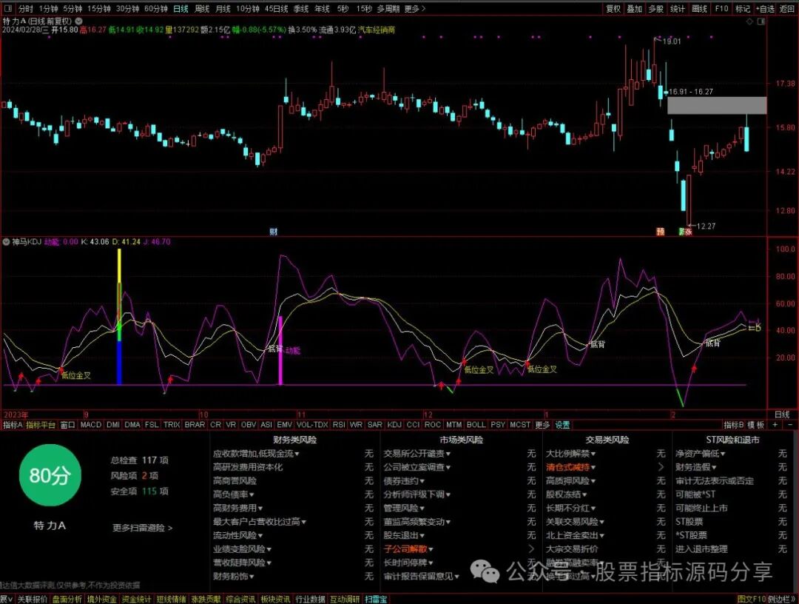Click the gear icon beside 神马KDJ indicator name

click(6, 241)
